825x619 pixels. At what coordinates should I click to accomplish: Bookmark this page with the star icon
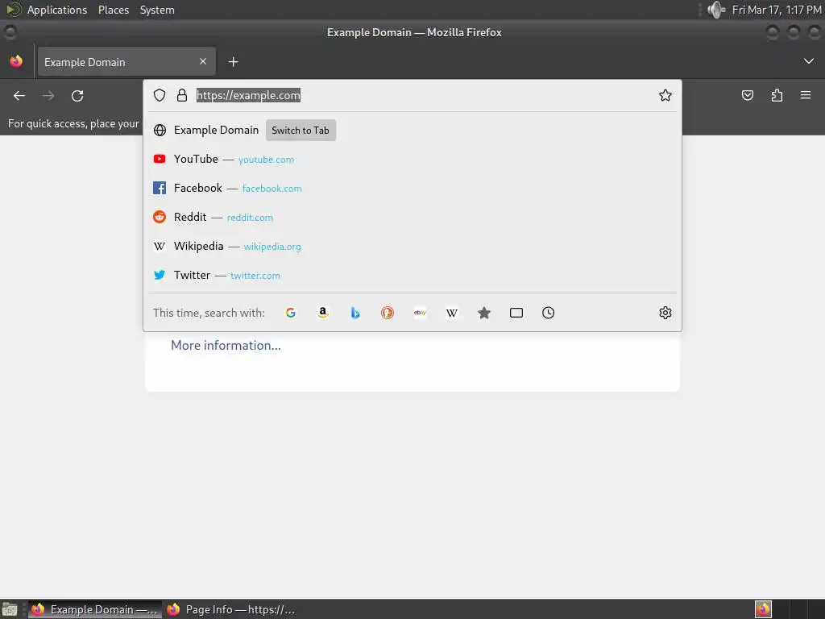click(x=665, y=95)
